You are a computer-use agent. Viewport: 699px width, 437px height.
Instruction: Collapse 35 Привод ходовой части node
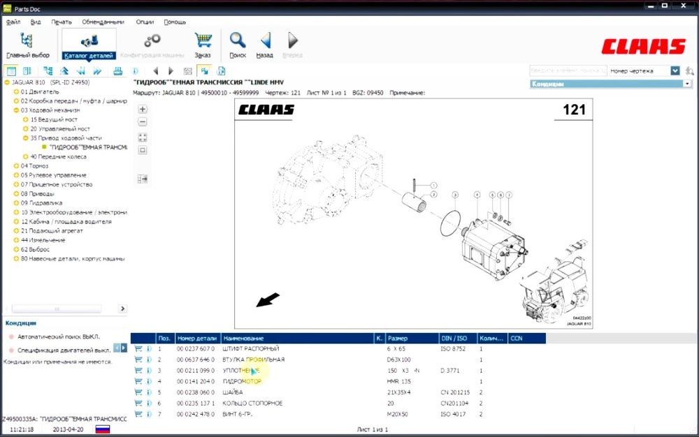click(25, 138)
